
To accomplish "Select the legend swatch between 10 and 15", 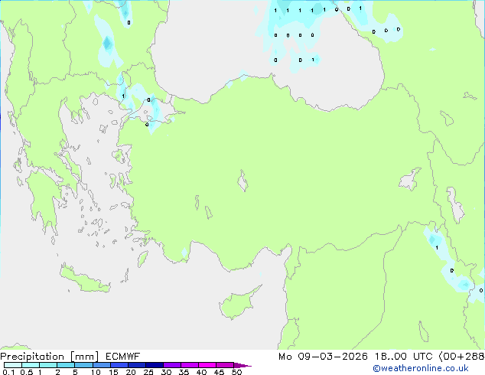I will [x=101, y=365].
